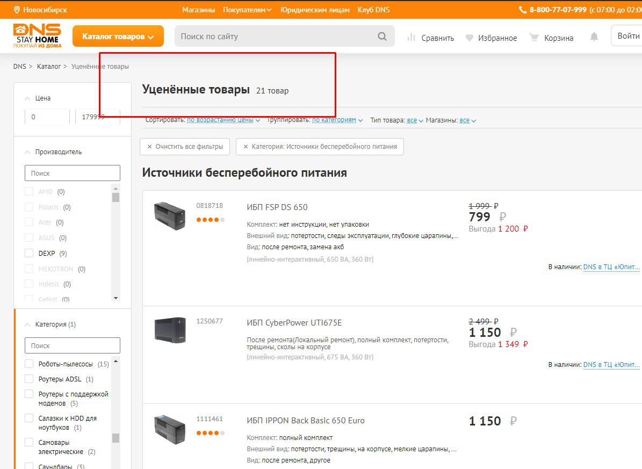Open Магазины in the top menu

coord(199,10)
